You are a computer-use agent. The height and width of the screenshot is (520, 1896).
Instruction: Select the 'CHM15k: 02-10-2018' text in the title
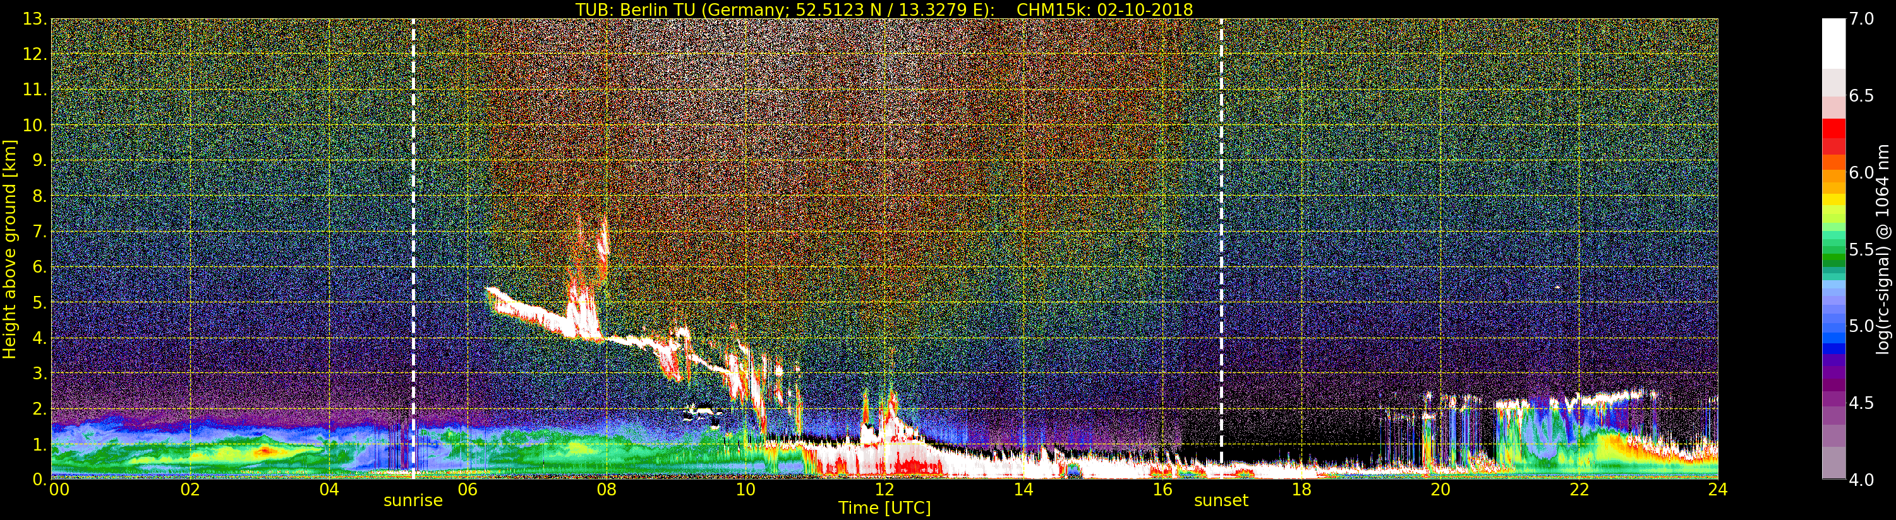[x=1105, y=9]
